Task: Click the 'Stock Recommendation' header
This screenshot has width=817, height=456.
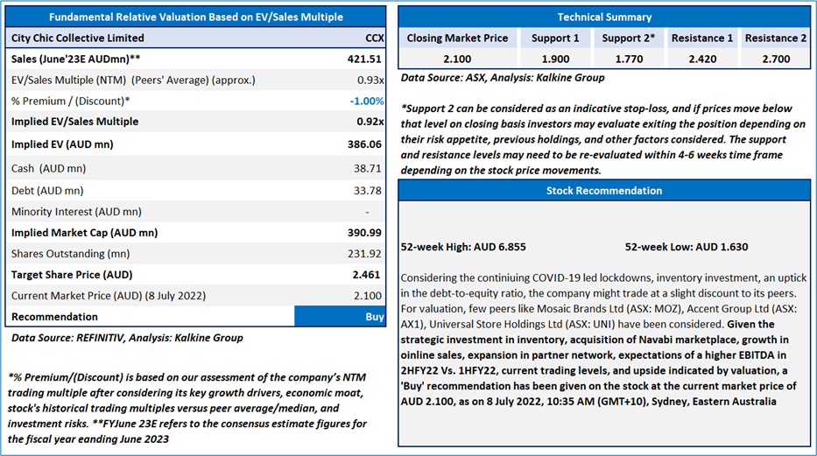Action: pos(604,191)
